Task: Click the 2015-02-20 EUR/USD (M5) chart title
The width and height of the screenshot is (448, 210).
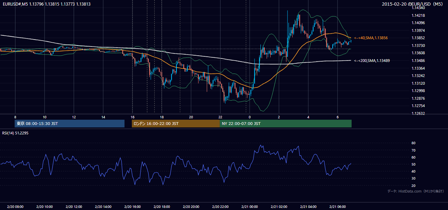Action: (413, 4)
